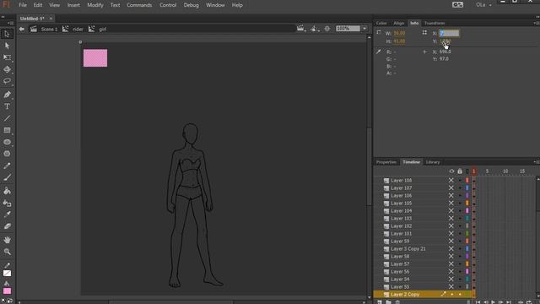
Task: Select the Subselection tool
Action: [x=7, y=46]
